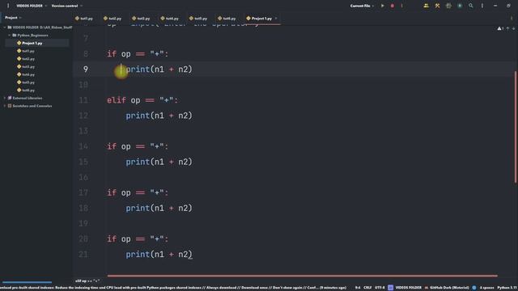Click the elif keyword on line 11
Viewport: 518px width, 291px height.
[117, 100]
